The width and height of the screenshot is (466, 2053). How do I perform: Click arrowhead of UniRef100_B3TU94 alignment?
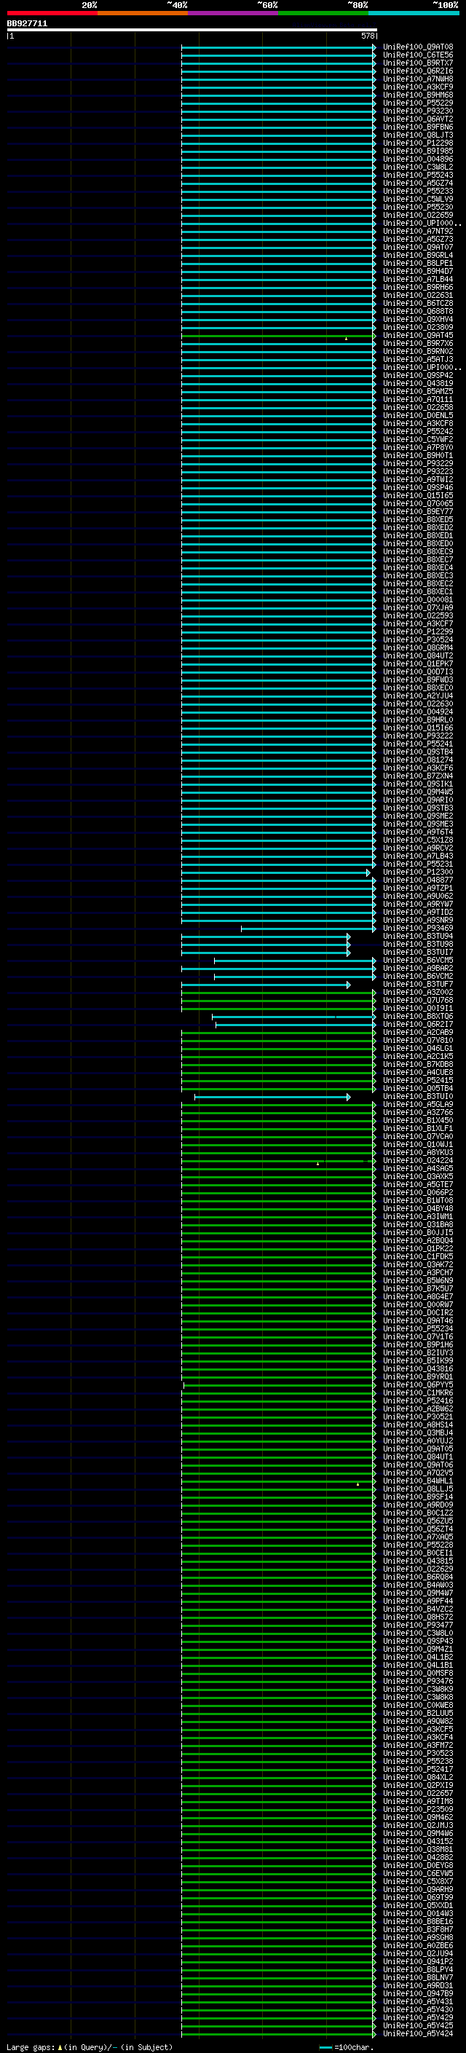348,937
